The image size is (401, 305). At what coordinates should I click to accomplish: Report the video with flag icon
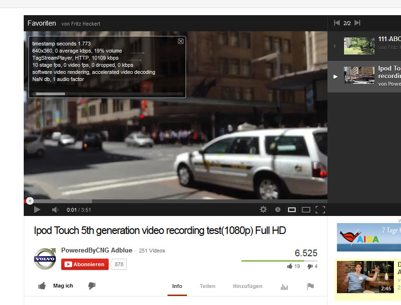(x=310, y=287)
